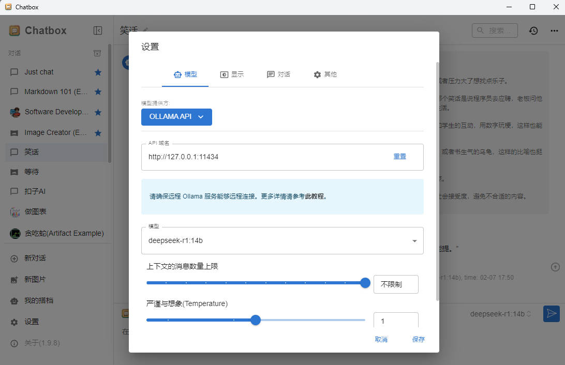Open Markdown 101 conversation
This screenshot has height=365, width=565.
56,92
